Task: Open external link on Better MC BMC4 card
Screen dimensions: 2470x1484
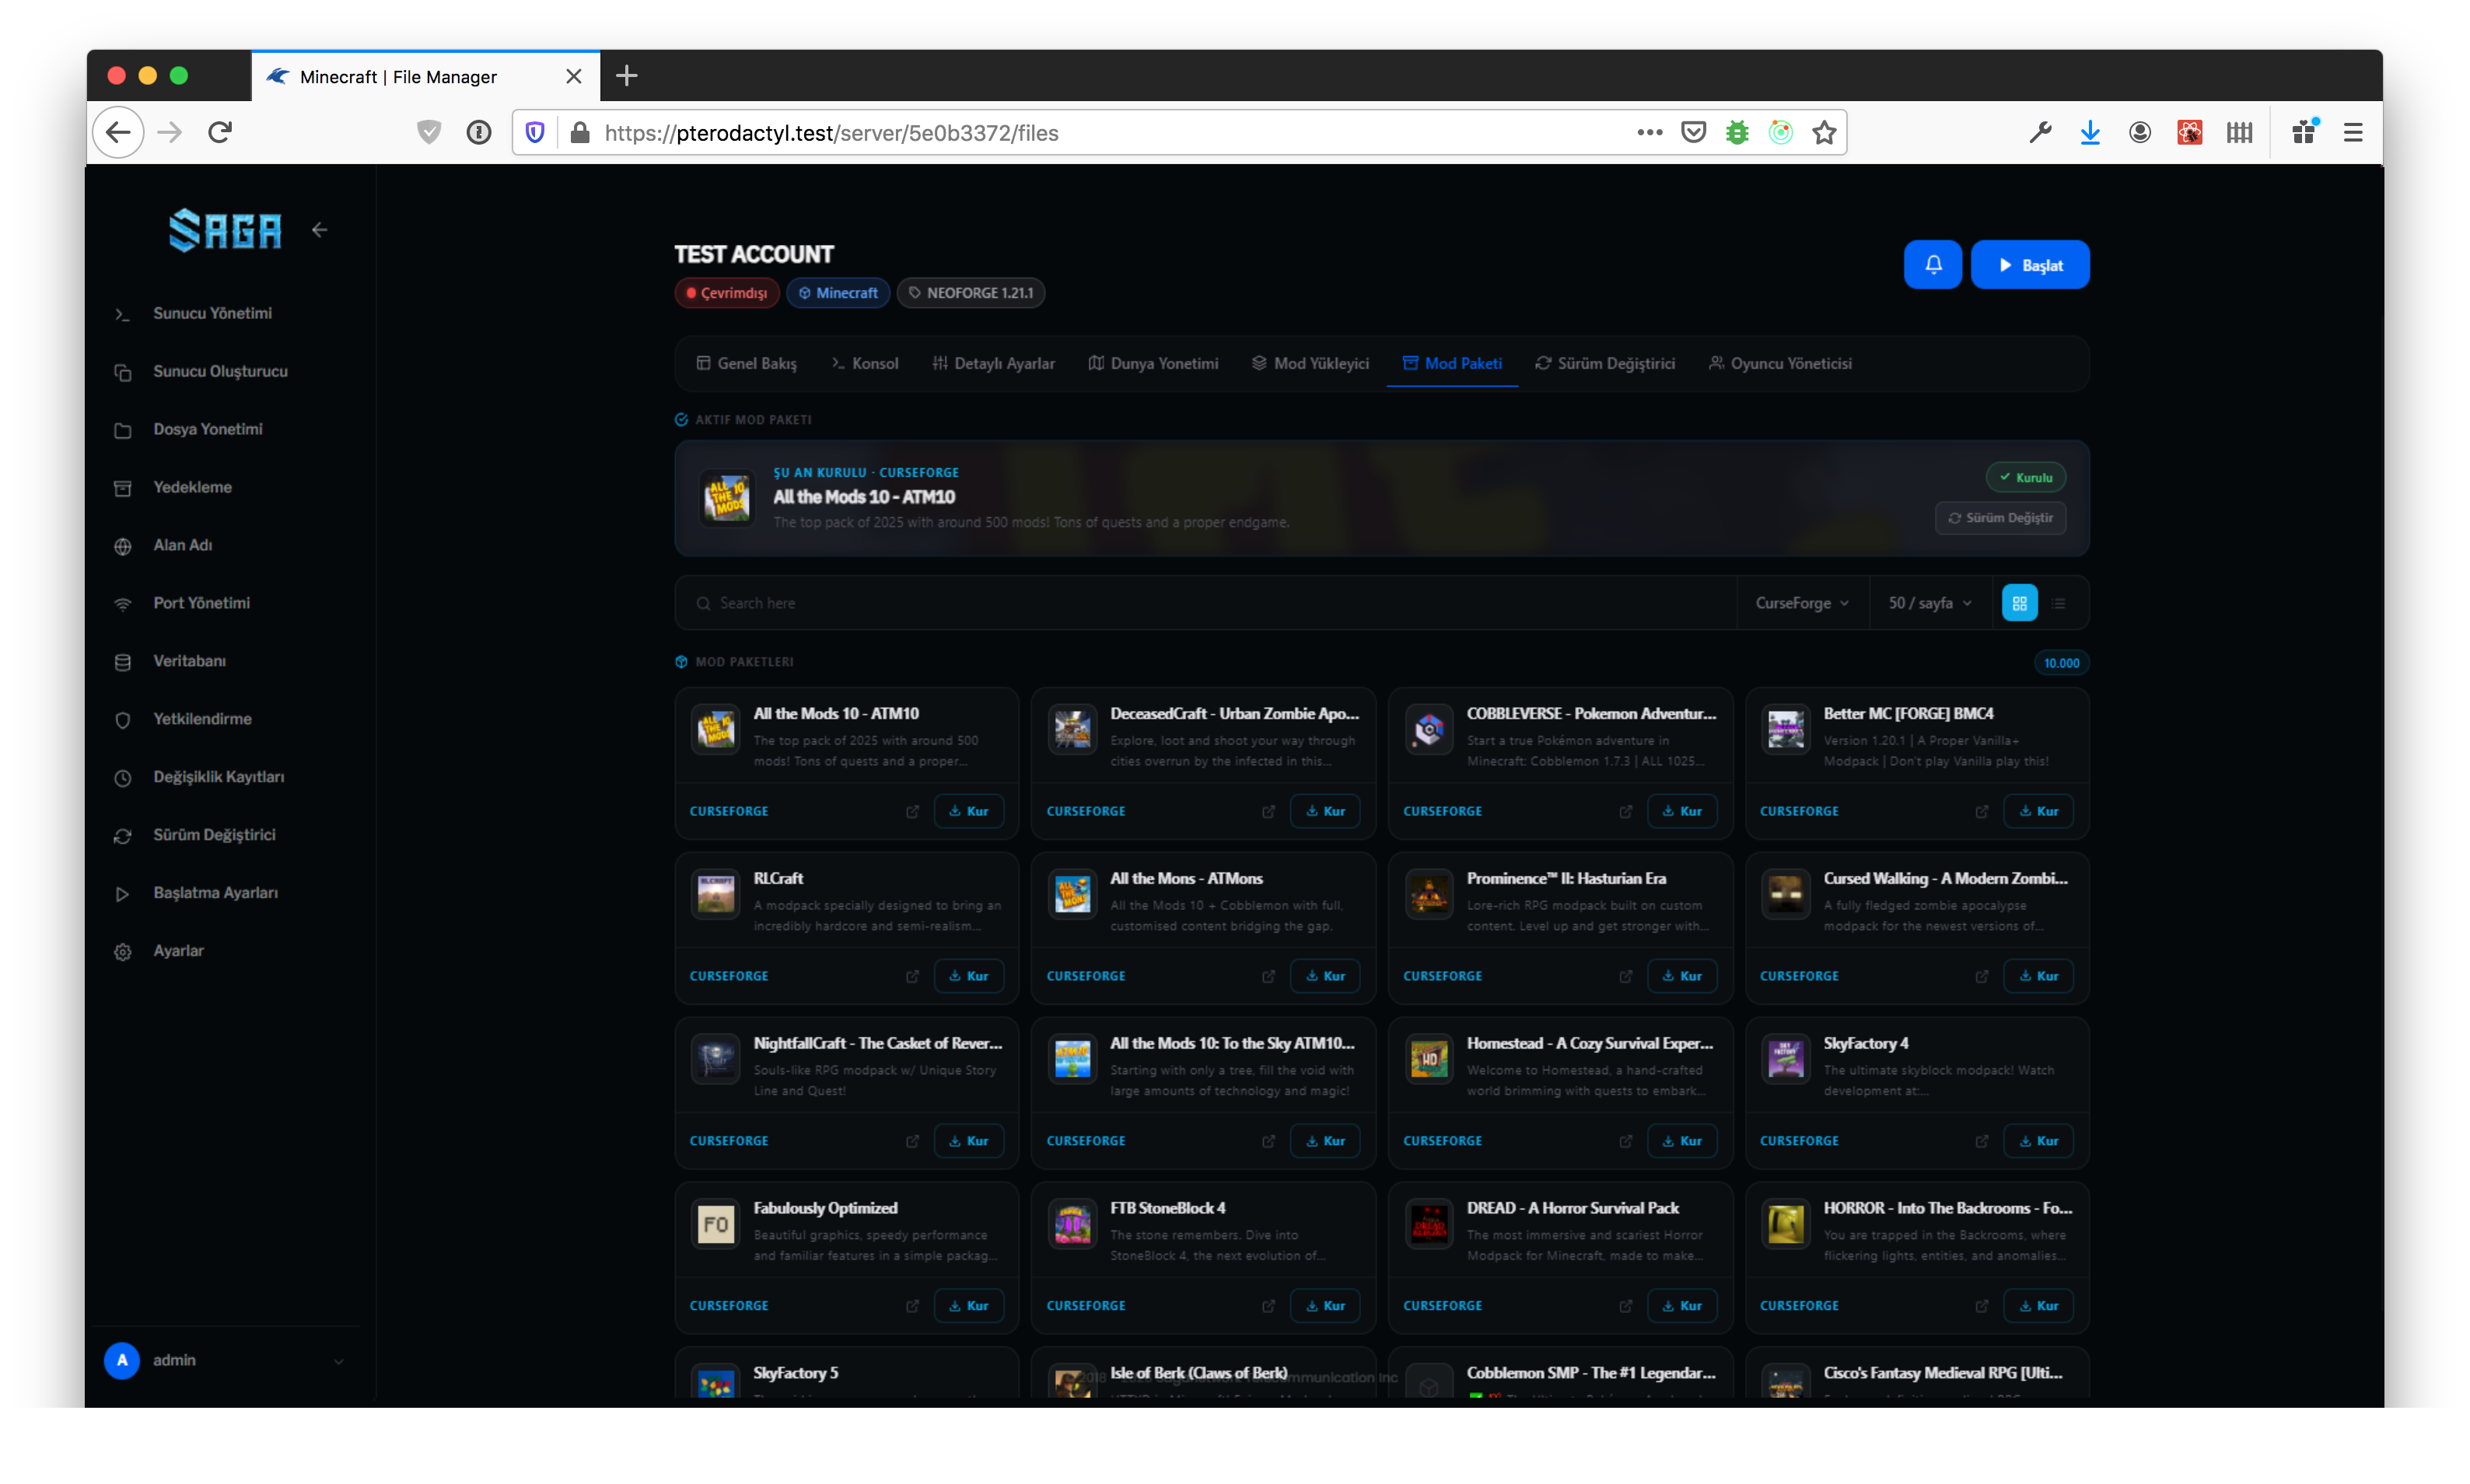Action: (x=1981, y=811)
